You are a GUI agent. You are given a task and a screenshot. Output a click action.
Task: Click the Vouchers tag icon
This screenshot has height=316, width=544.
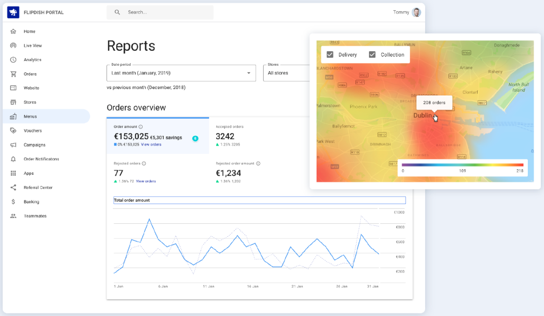click(x=13, y=130)
